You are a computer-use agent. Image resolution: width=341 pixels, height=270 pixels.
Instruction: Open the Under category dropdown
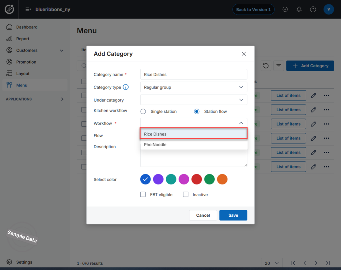click(x=193, y=100)
